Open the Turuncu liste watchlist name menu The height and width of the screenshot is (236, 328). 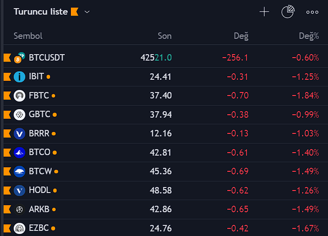(x=40, y=12)
